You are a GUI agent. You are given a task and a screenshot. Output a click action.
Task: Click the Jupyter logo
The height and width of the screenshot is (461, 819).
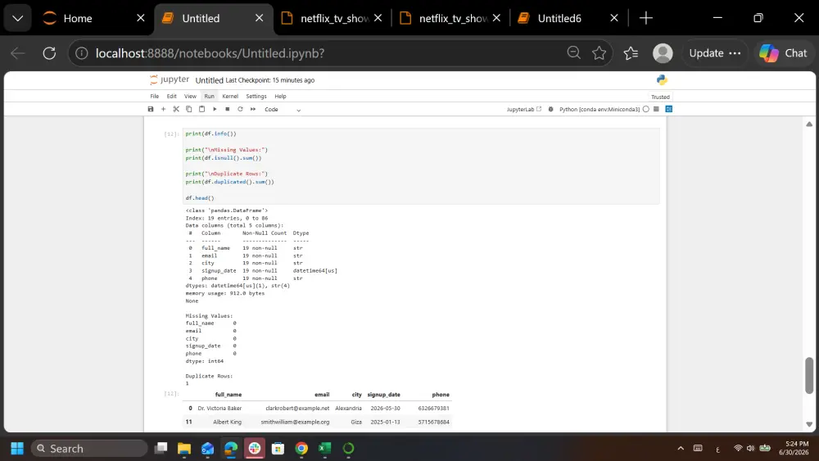[170, 79]
